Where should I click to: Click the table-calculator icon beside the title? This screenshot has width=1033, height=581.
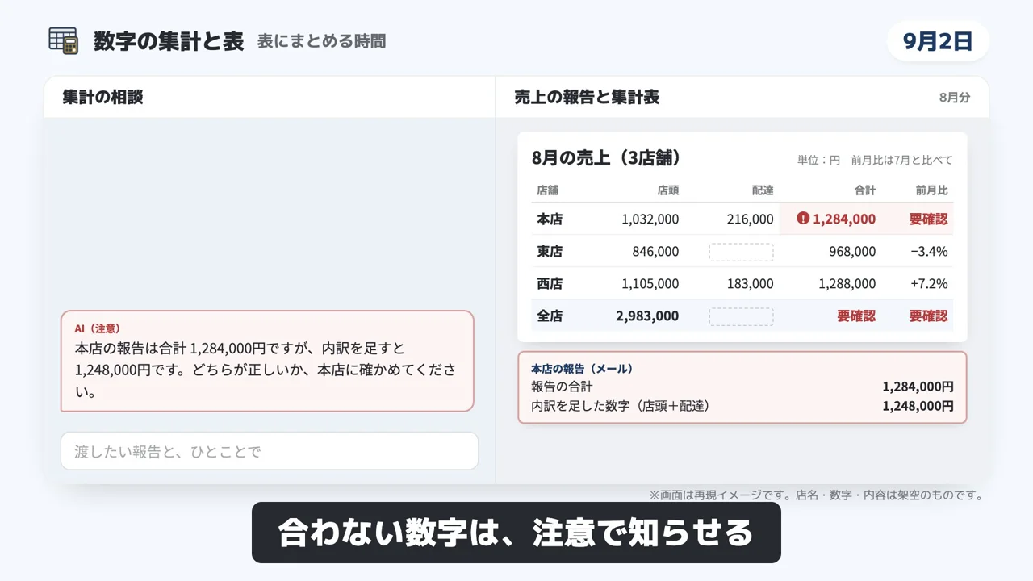pyautogui.click(x=64, y=41)
